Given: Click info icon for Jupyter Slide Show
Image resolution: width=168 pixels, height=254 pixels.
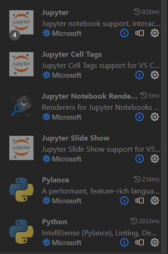Looking at the screenshot, I should click(x=140, y=159).
